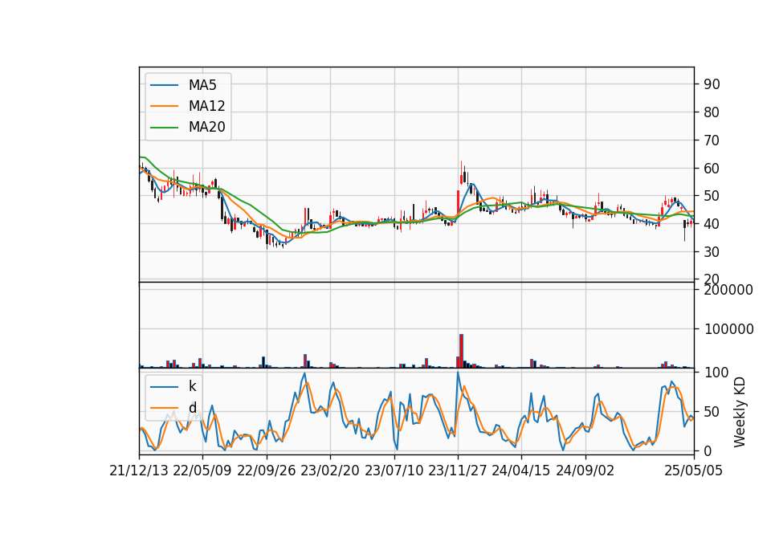Click the k legend label

[x=192, y=386]
